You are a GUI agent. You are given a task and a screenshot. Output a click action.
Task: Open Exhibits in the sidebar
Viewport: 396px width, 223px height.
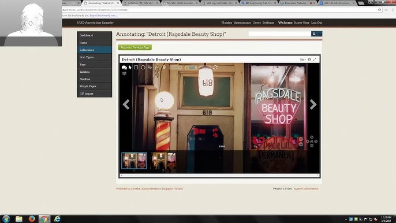(94, 72)
